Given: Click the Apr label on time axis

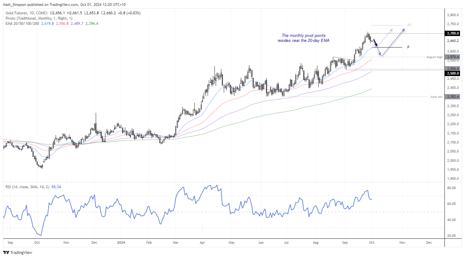Looking at the screenshot, I should [202, 242].
